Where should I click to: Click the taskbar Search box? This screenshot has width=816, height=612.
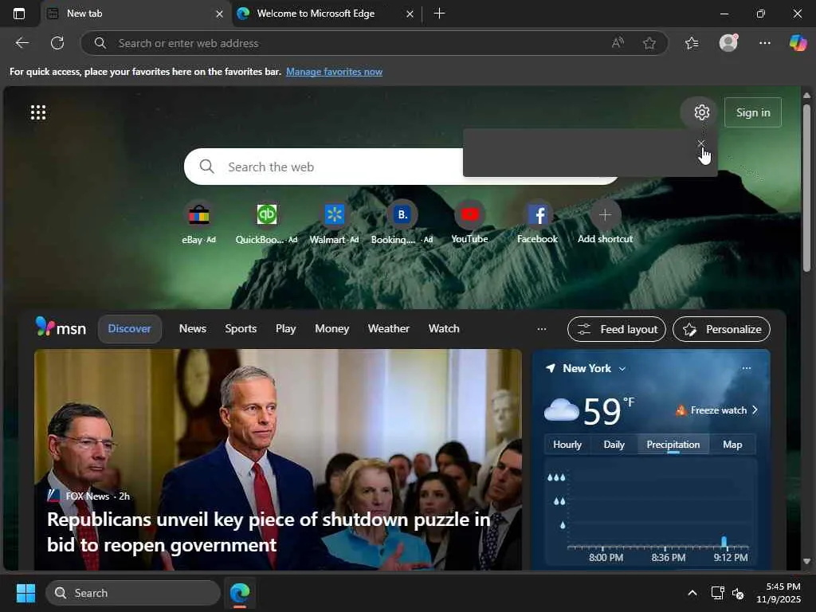point(133,593)
